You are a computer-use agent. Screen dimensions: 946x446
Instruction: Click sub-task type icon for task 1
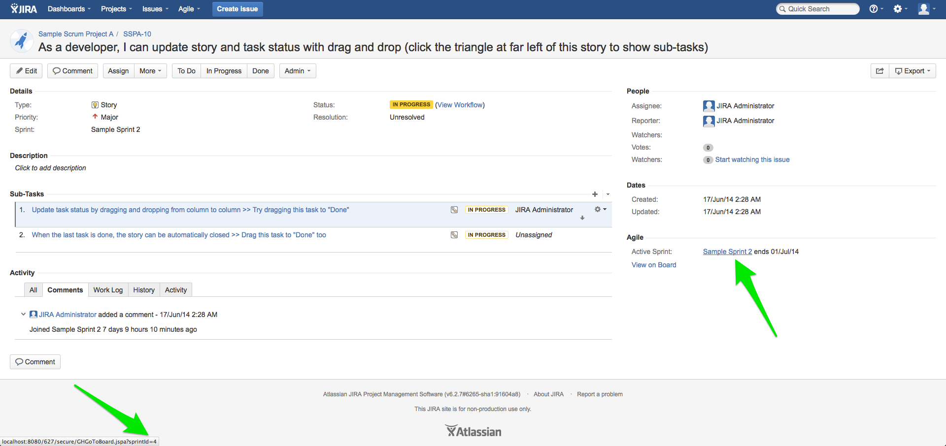pyautogui.click(x=454, y=210)
